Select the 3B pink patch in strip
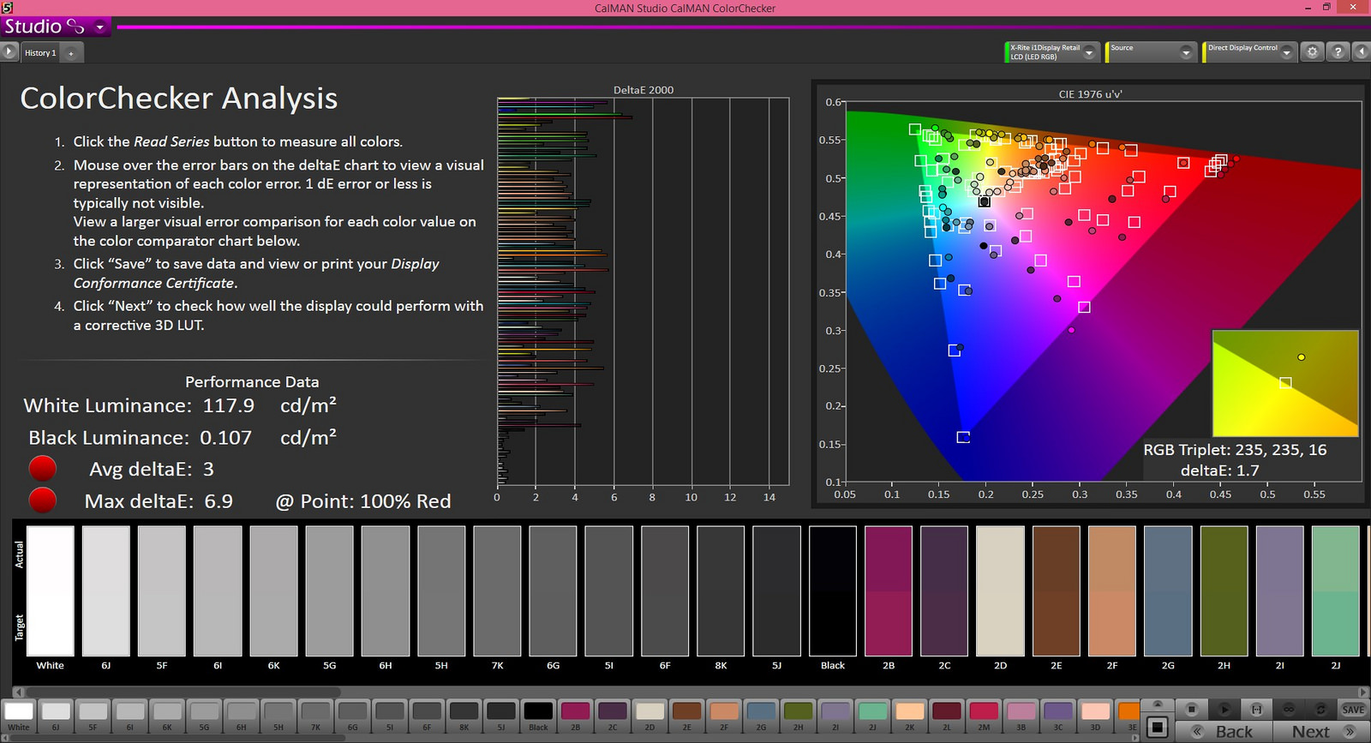Image resolution: width=1371 pixels, height=743 pixels. (x=1021, y=716)
